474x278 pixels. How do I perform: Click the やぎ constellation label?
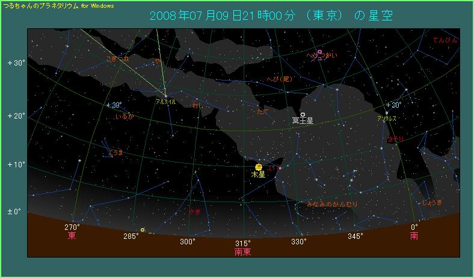click(194, 212)
